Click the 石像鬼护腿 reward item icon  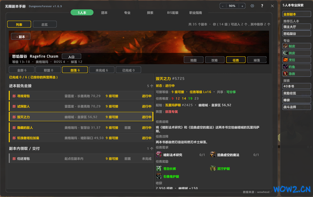point(159,176)
